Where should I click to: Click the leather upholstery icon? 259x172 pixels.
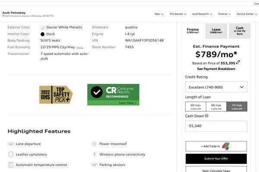click(x=11, y=154)
